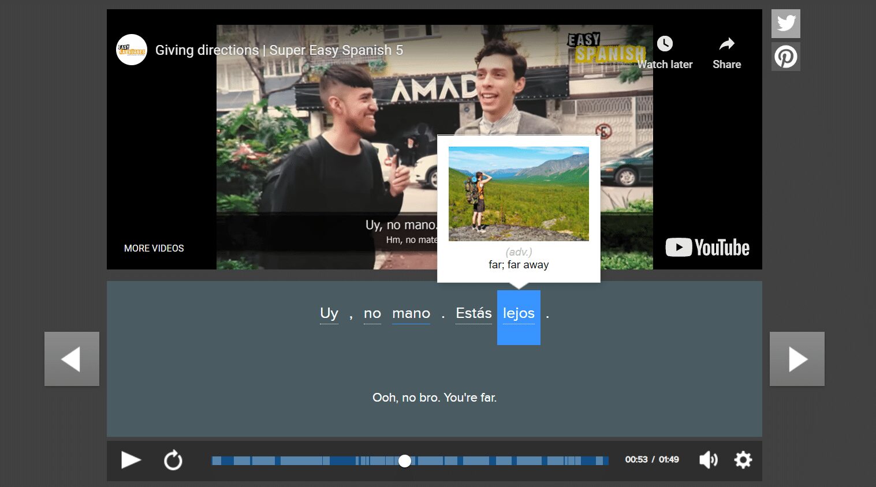Open the YouTube logo link
Screen dimensions: 876x487
click(x=707, y=248)
